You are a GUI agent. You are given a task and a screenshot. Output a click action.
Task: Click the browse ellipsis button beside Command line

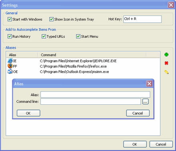point(146,102)
